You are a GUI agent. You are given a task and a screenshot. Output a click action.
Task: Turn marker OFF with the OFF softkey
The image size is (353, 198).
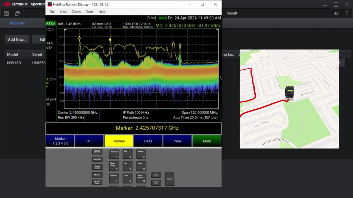[89, 141]
